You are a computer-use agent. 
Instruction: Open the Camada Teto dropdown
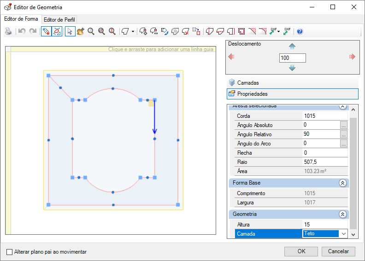[344, 234]
